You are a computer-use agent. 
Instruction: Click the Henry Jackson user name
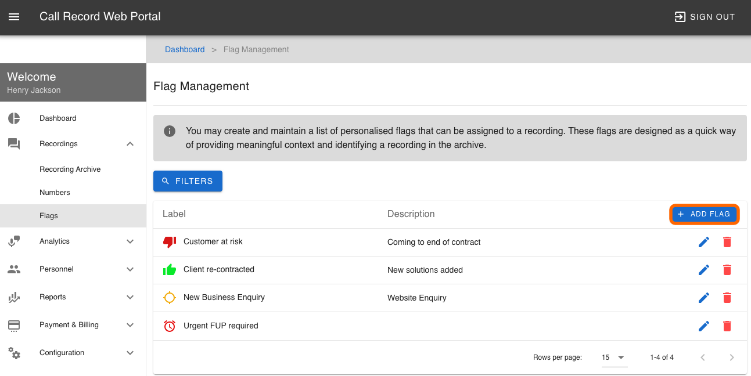(34, 90)
